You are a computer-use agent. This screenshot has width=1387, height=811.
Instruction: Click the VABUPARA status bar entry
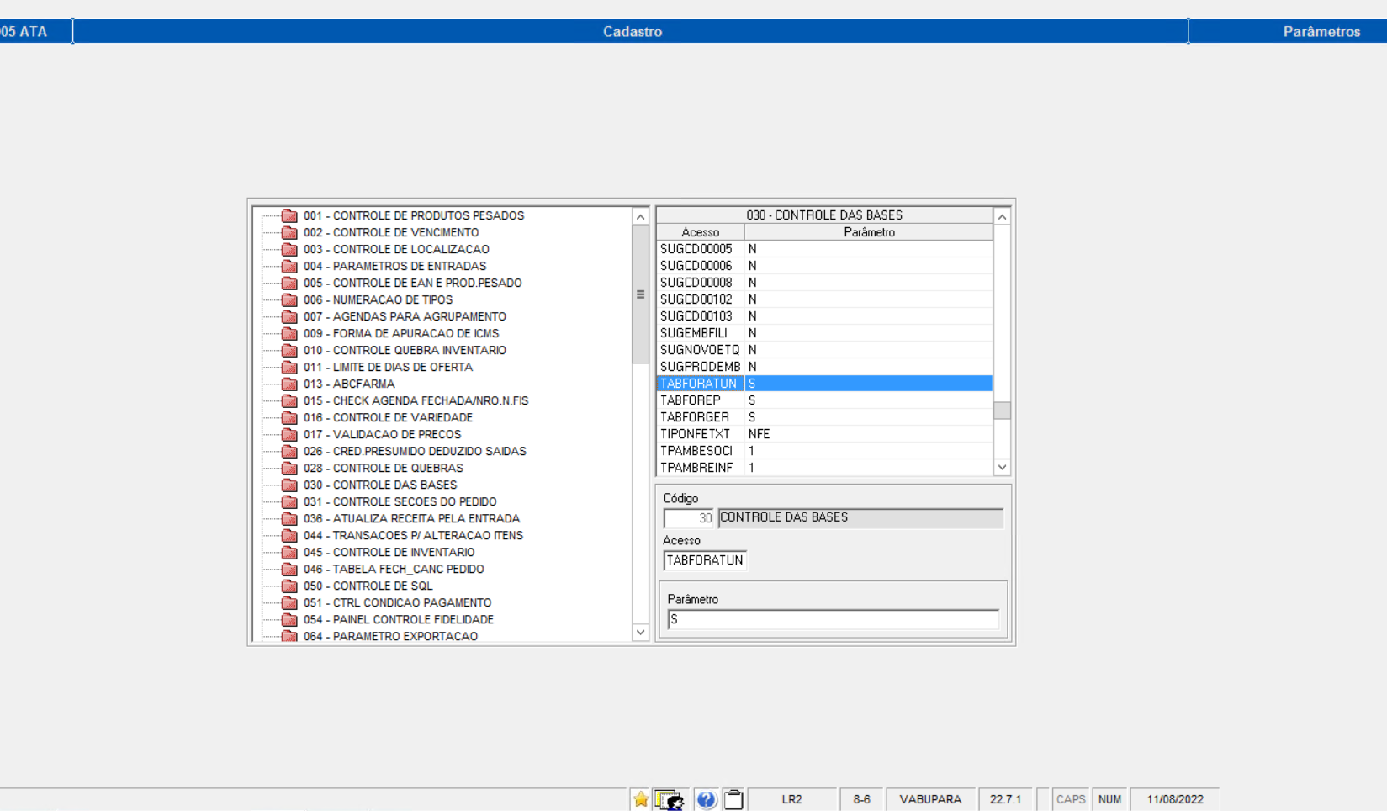(930, 799)
